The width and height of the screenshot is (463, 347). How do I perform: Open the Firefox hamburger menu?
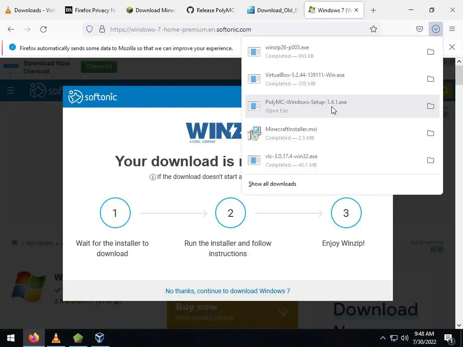[x=452, y=29]
